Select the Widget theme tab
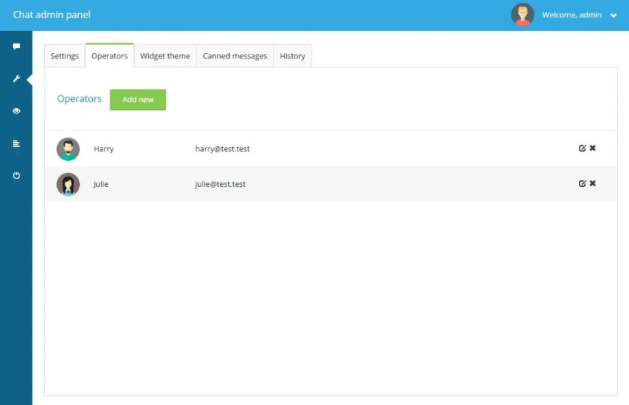The height and width of the screenshot is (405, 629). pos(165,56)
